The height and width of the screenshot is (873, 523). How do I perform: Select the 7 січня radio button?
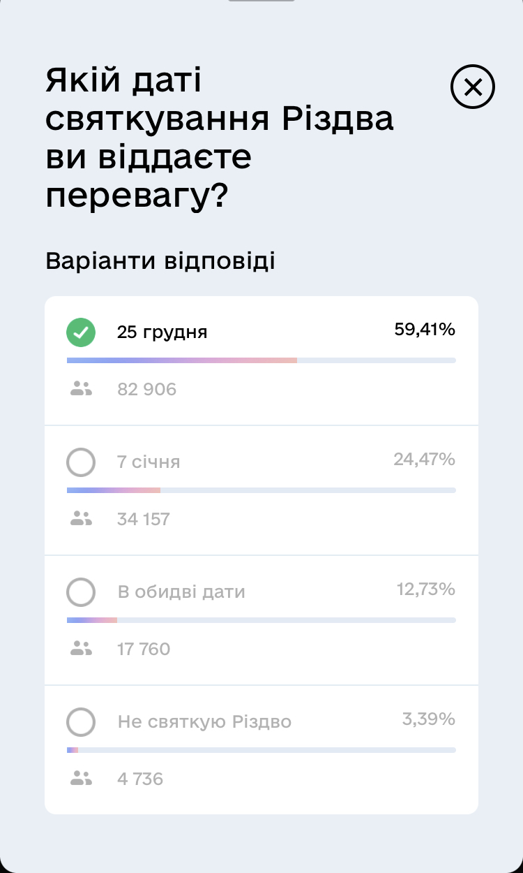[81, 462]
